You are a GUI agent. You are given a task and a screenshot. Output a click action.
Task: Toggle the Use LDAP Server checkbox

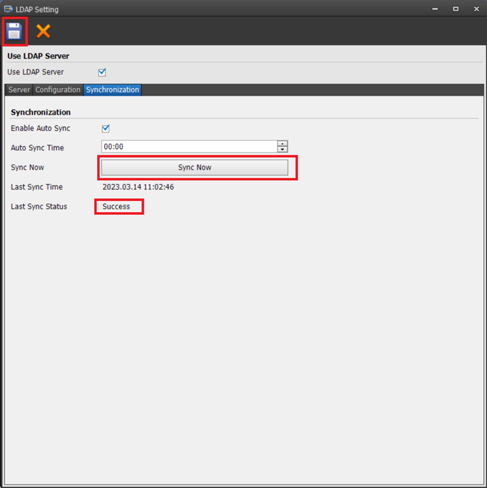click(102, 72)
